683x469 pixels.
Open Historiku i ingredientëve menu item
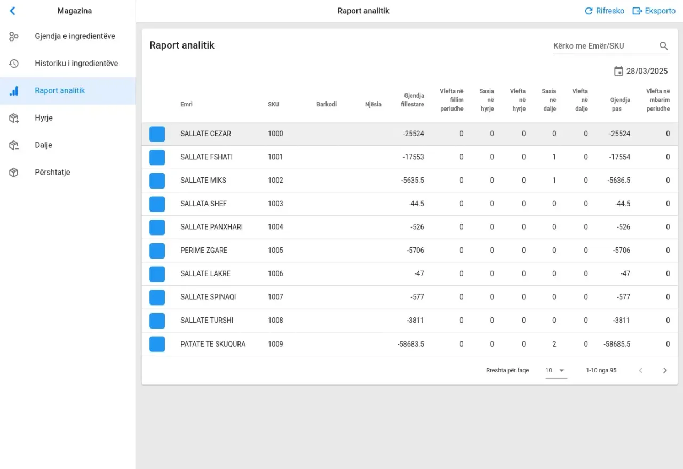(x=68, y=64)
